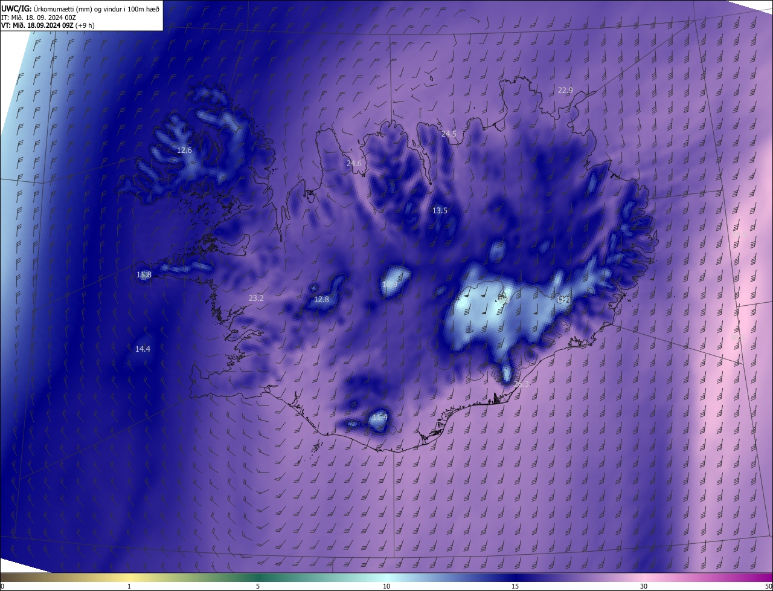The width and height of the screenshot is (773, 591).
Task: Click the colour scale label '0'
Action: coord(2,586)
